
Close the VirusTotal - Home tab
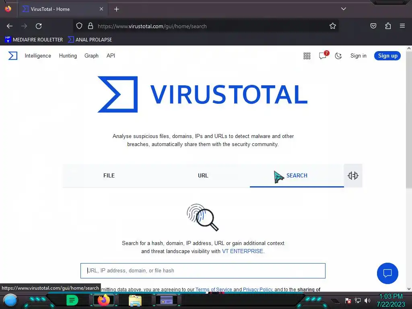(x=101, y=9)
